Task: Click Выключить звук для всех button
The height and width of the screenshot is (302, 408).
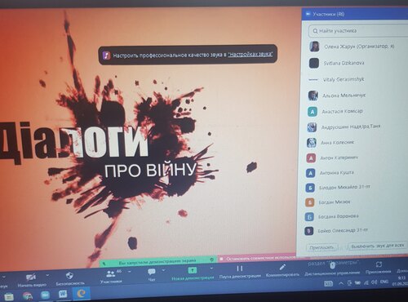Action: click(x=378, y=246)
